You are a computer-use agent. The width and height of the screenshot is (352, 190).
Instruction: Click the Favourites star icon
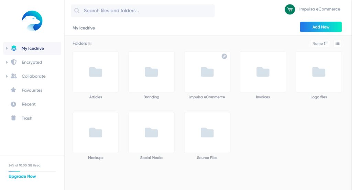click(x=13, y=90)
